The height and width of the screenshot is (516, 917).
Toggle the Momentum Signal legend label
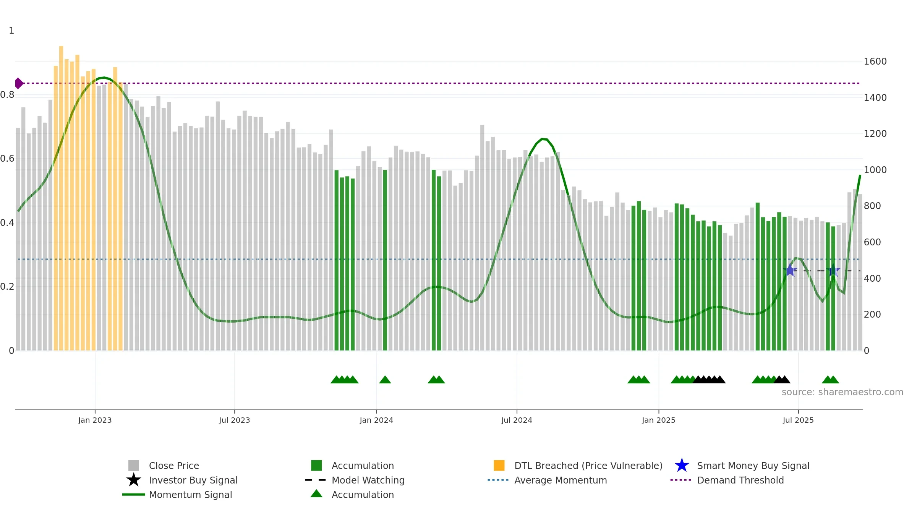191,495
